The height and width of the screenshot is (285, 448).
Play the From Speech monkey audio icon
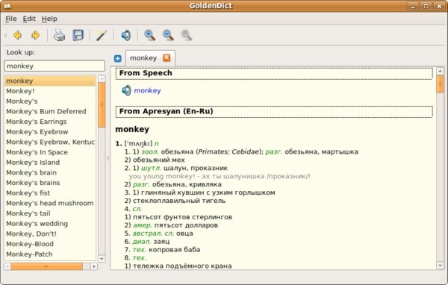coord(126,90)
